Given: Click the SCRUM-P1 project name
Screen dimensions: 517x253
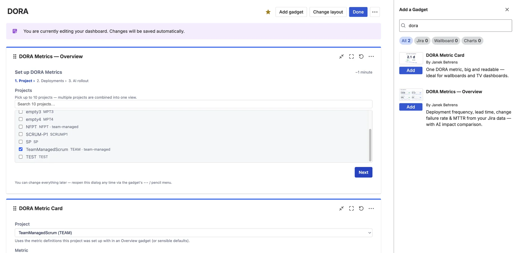Looking at the screenshot, I should tap(37, 134).
